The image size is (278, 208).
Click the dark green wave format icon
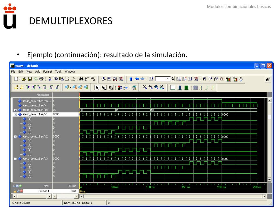coord(186,87)
